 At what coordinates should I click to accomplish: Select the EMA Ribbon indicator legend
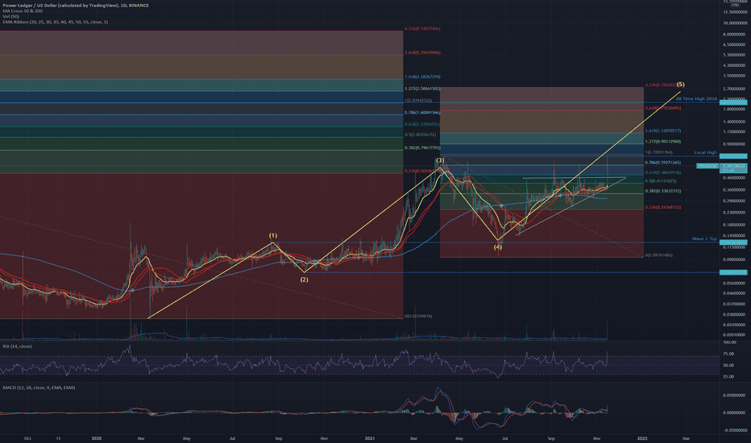pos(55,22)
